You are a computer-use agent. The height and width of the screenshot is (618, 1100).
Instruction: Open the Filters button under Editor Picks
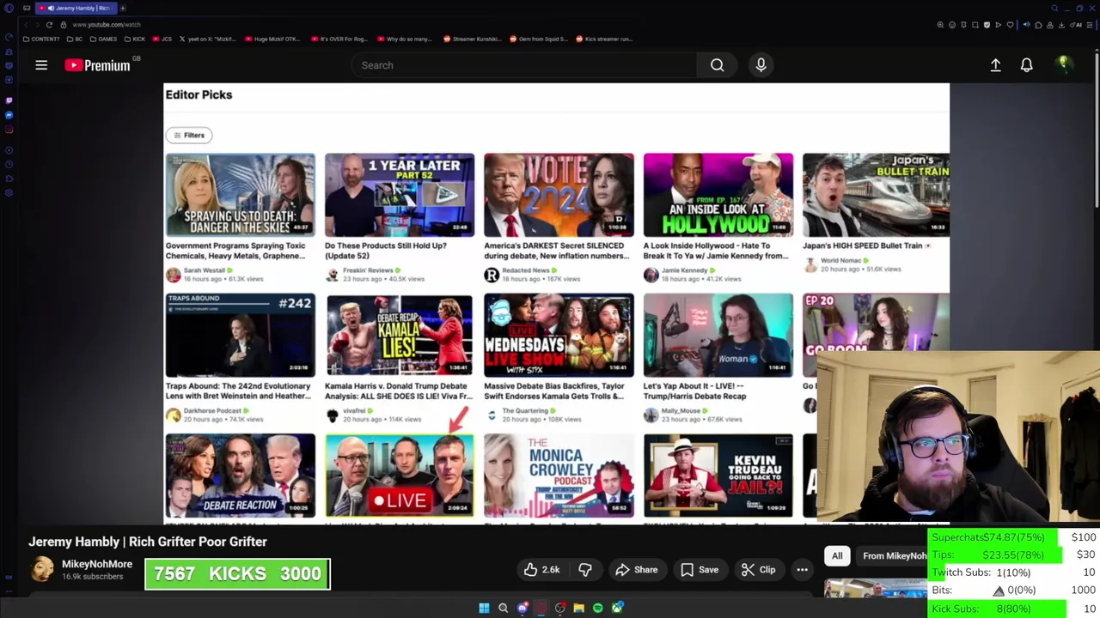pyautogui.click(x=189, y=135)
